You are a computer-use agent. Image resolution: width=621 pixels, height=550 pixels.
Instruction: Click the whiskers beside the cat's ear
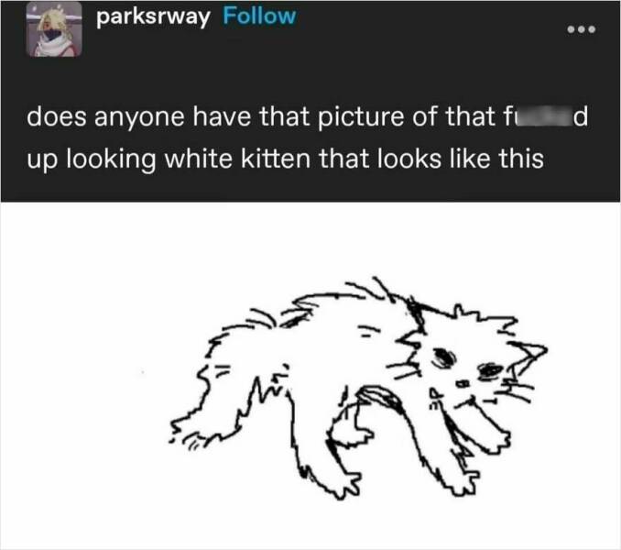tap(515, 390)
